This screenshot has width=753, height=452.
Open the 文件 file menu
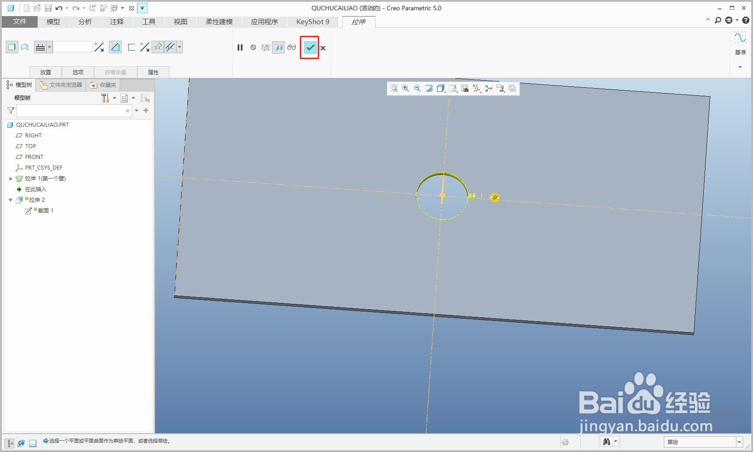(20, 21)
